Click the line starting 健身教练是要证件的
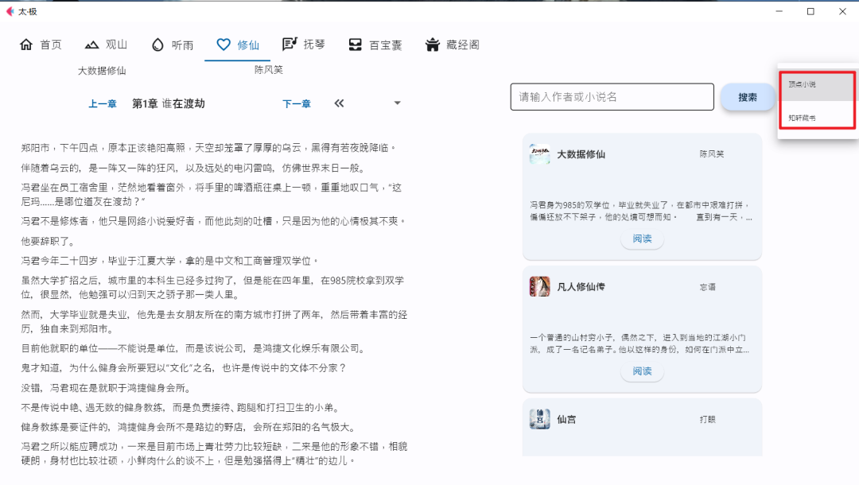 [189, 427]
